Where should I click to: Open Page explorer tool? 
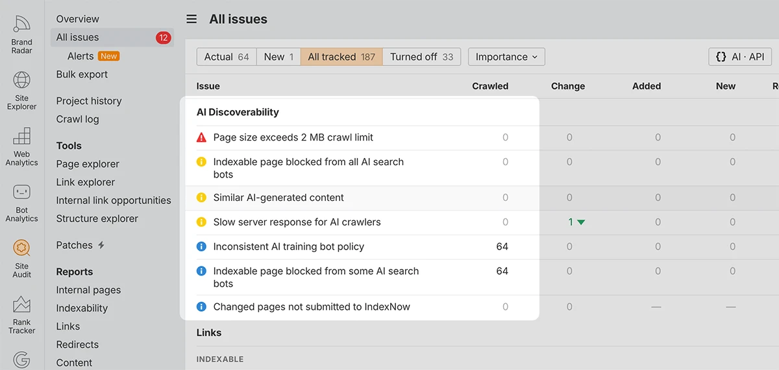(88, 164)
